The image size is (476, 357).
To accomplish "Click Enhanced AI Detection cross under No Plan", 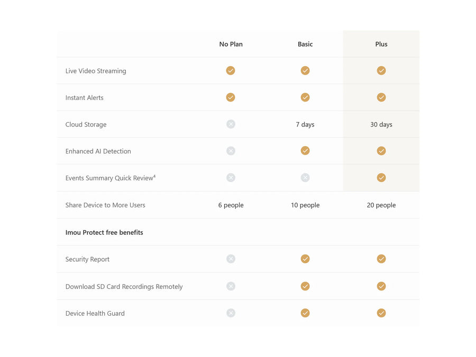I will tap(231, 151).
